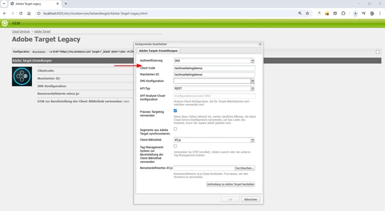Expand the Client-Bibliothek dropdown
Viewport: 385px width, 211px height.
point(253,140)
